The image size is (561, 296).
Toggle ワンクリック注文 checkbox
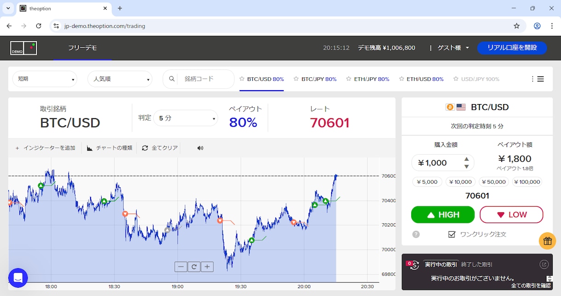tap(452, 234)
